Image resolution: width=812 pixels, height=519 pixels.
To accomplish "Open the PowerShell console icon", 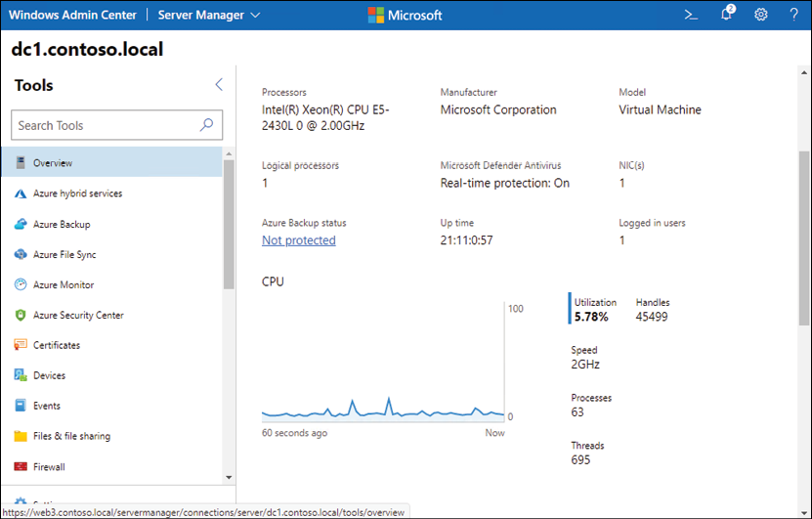I will coord(691,15).
